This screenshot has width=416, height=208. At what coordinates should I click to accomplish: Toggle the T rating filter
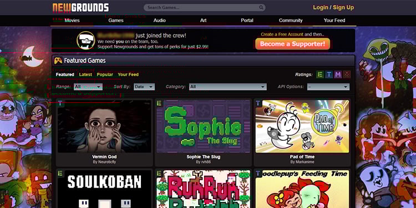click(329, 74)
